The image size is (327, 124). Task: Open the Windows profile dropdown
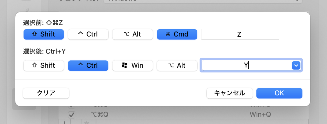click(203, 1)
